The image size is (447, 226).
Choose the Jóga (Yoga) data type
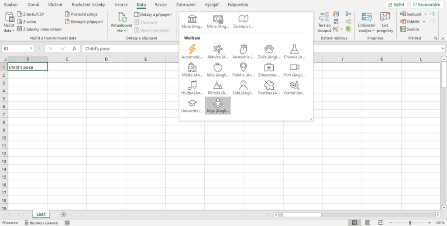pos(218,105)
